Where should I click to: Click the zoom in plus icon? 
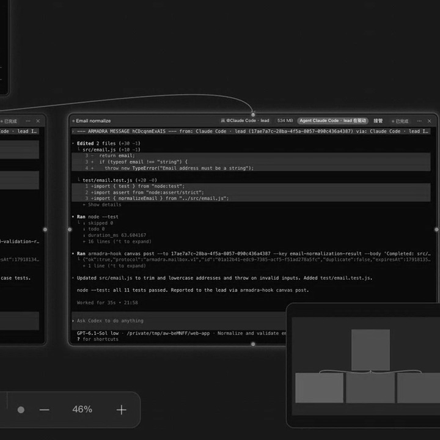click(121, 409)
